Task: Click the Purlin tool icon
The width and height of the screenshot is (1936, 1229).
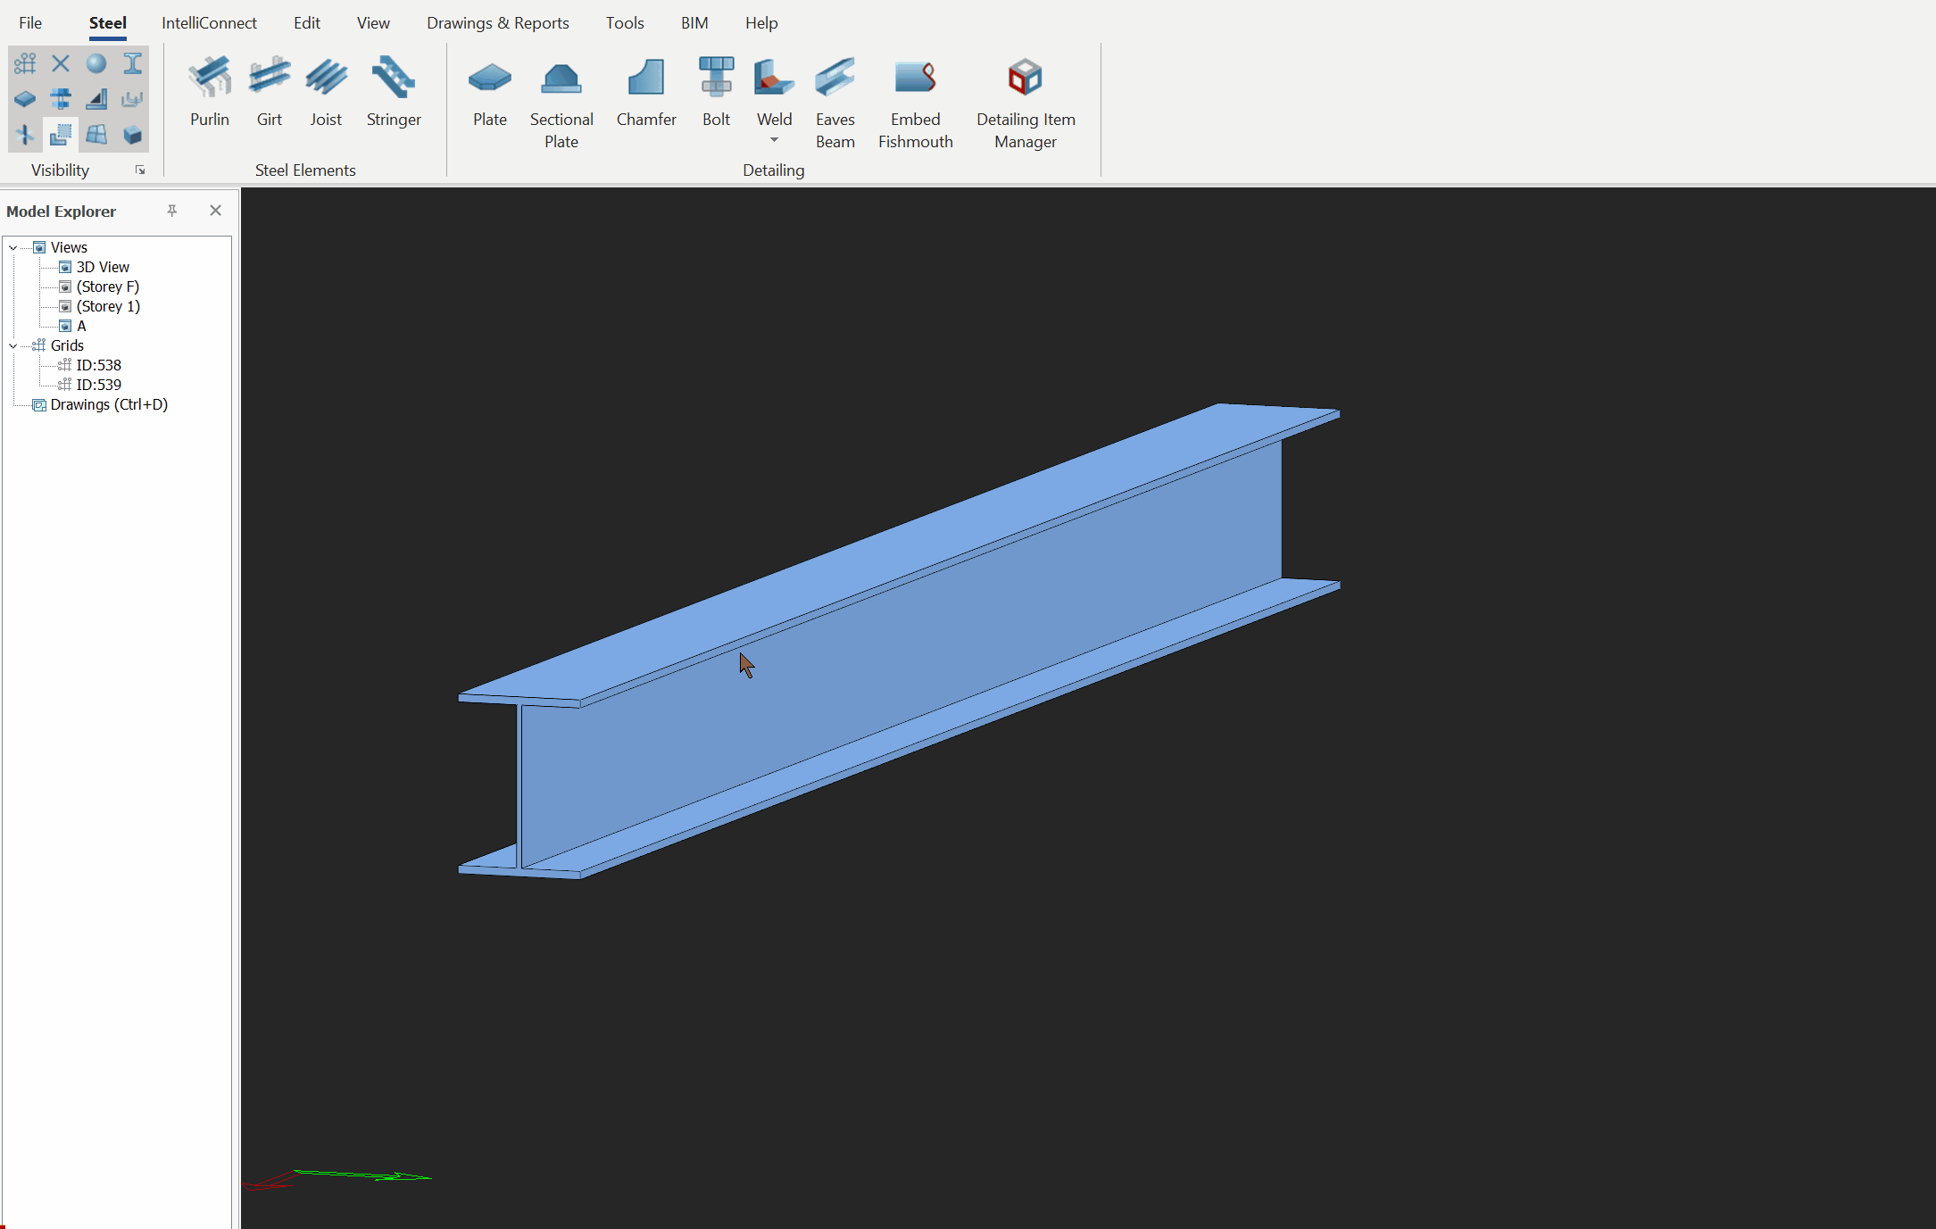Action: (209, 79)
